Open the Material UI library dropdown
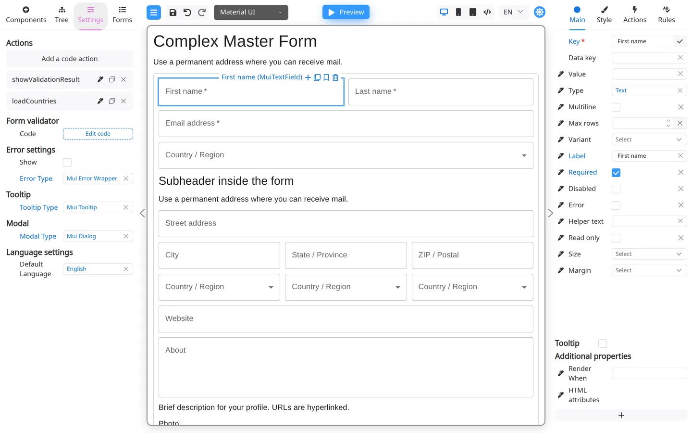Viewport: 692px width, 433px height. (251, 13)
